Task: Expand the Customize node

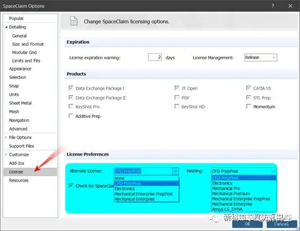Action: point(6,154)
